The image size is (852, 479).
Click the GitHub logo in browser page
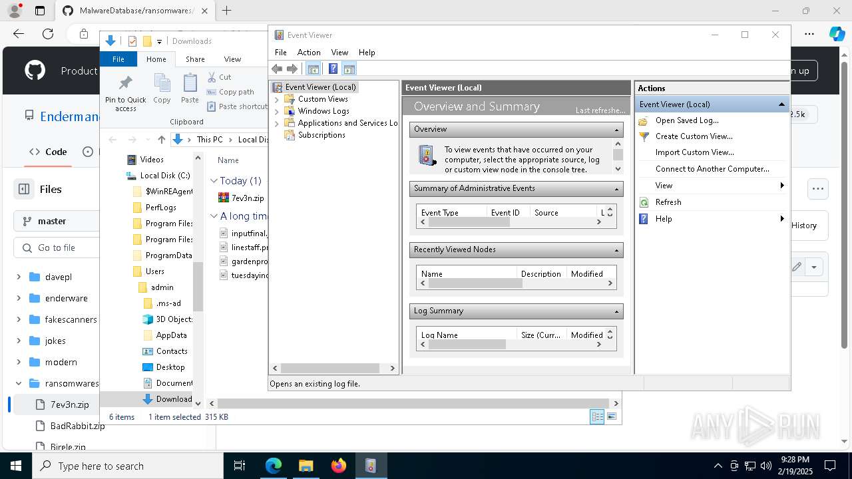35,71
